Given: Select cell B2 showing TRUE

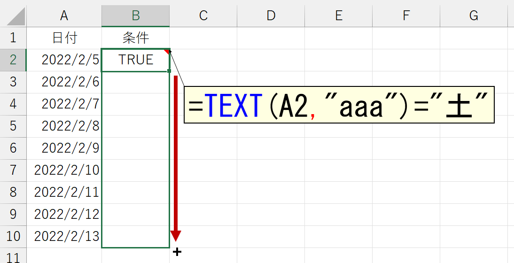Looking at the screenshot, I should 136,60.
